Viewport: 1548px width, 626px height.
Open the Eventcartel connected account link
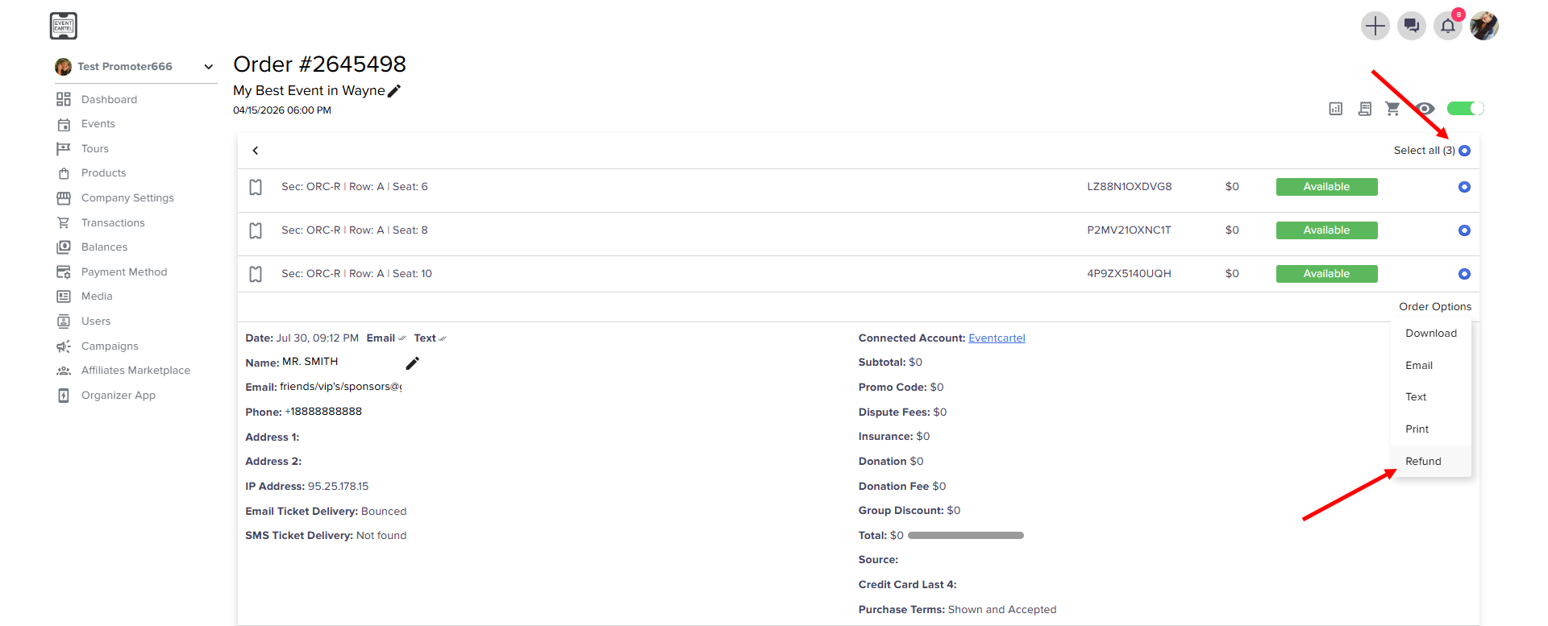[x=997, y=338]
